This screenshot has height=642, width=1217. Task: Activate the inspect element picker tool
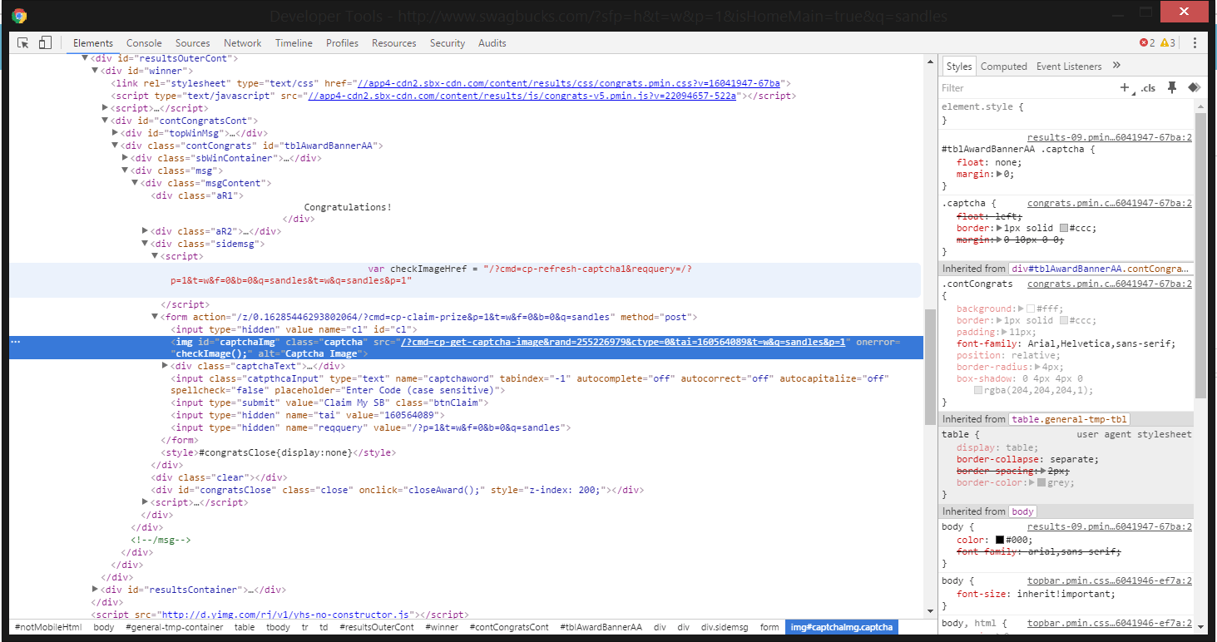coord(23,43)
